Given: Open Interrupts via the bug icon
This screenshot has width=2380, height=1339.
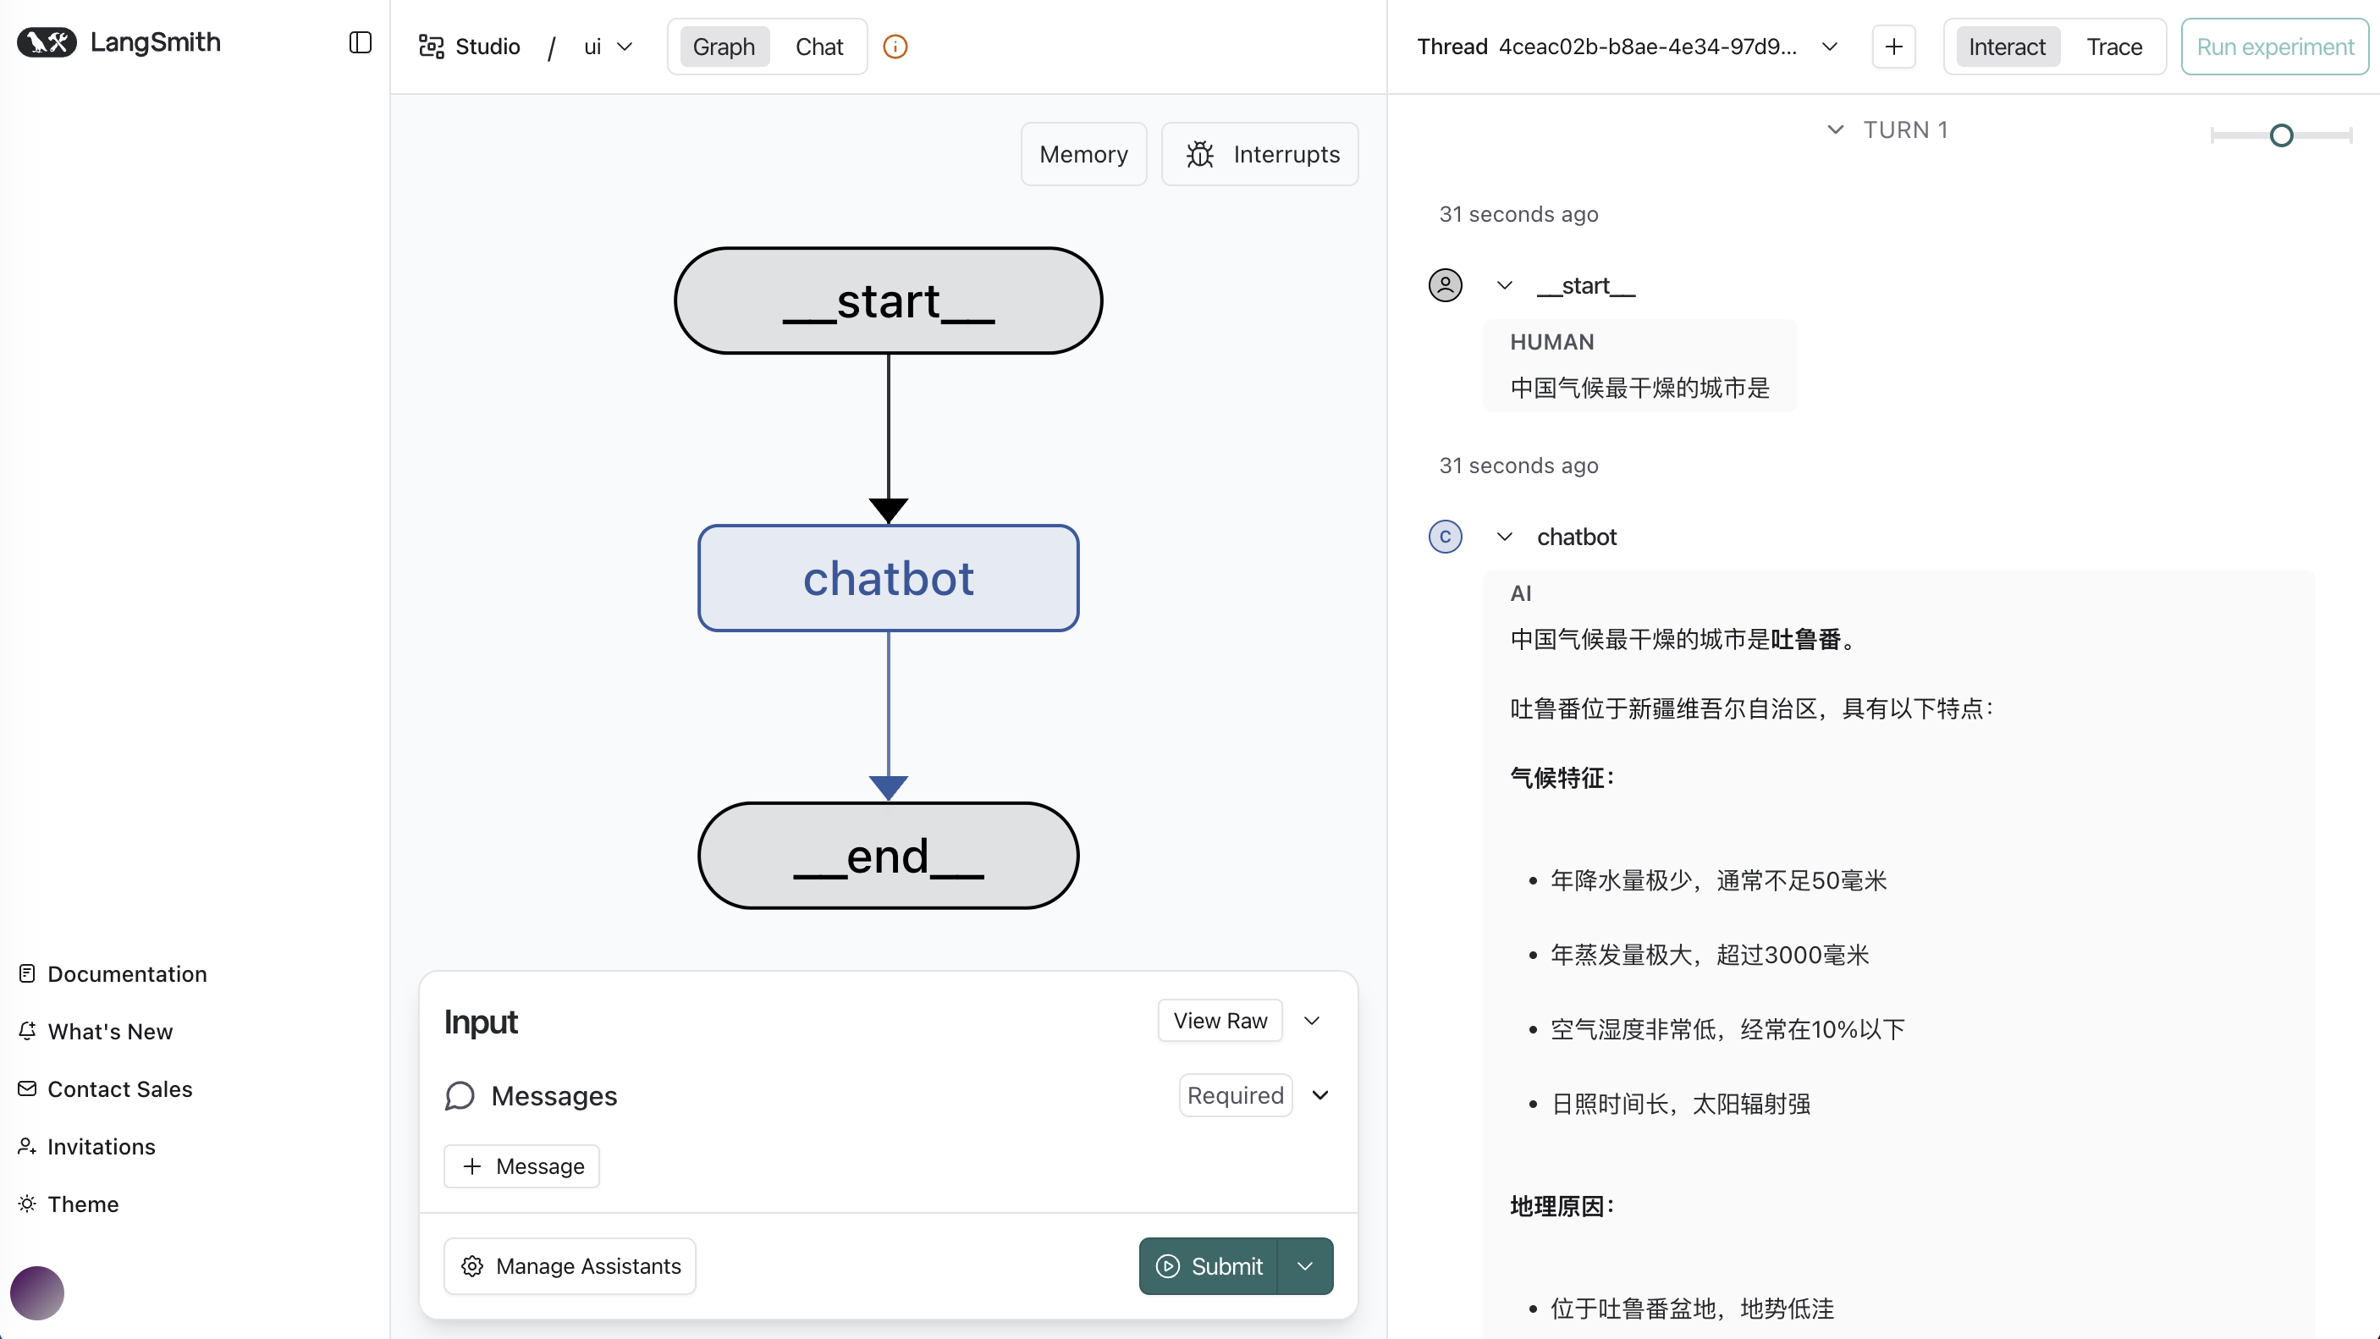Looking at the screenshot, I should click(1199, 154).
